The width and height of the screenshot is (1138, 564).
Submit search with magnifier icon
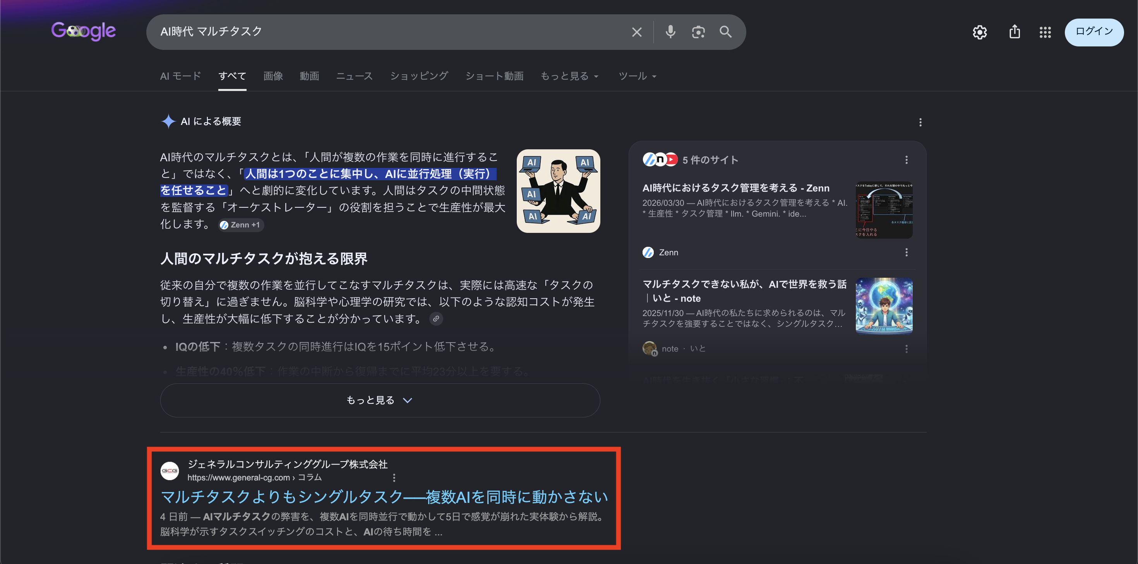(x=725, y=32)
